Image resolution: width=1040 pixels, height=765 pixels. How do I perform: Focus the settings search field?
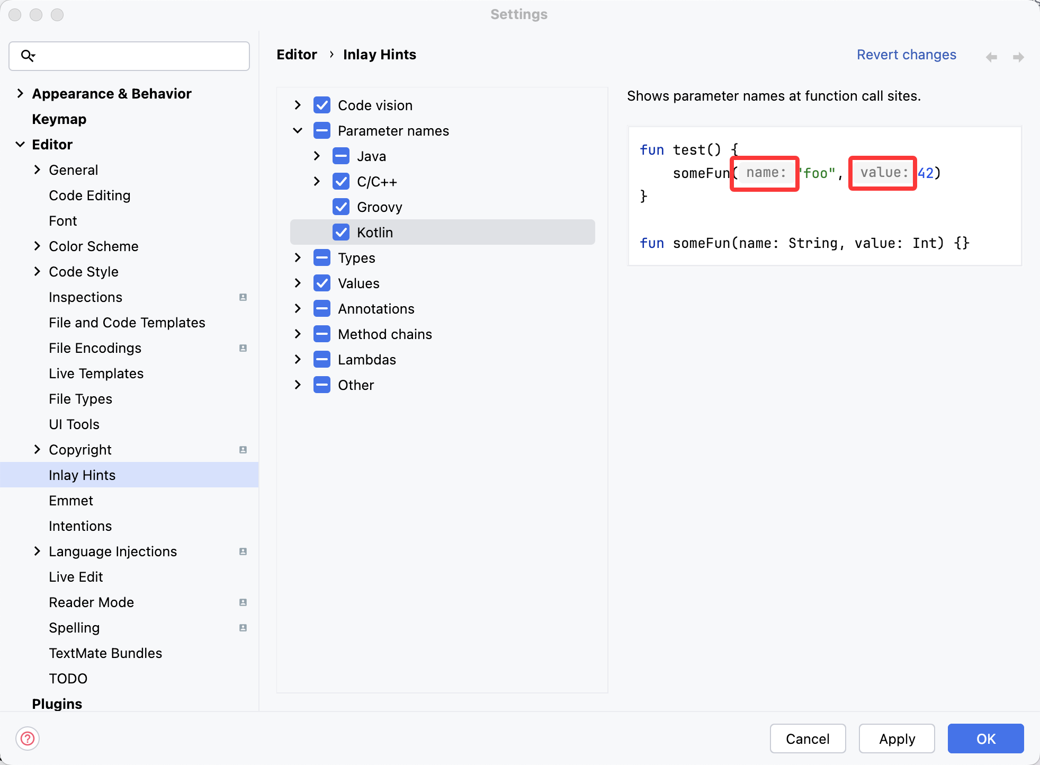[129, 56]
